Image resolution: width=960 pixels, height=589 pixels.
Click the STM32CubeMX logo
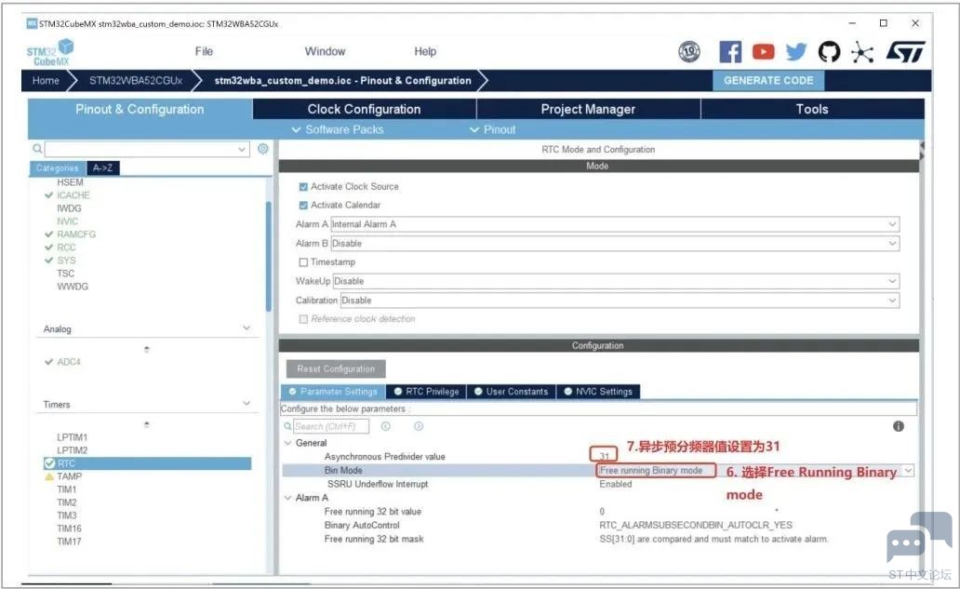point(49,53)
